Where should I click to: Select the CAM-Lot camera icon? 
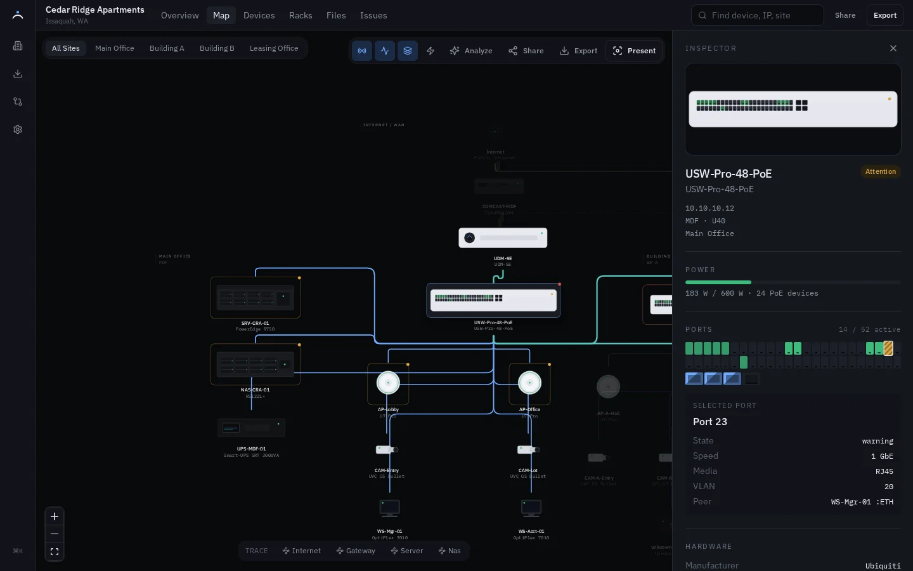[528, 450]
